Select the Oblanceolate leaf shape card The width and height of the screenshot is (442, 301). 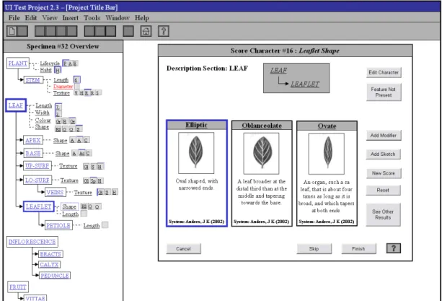point(262,173)
